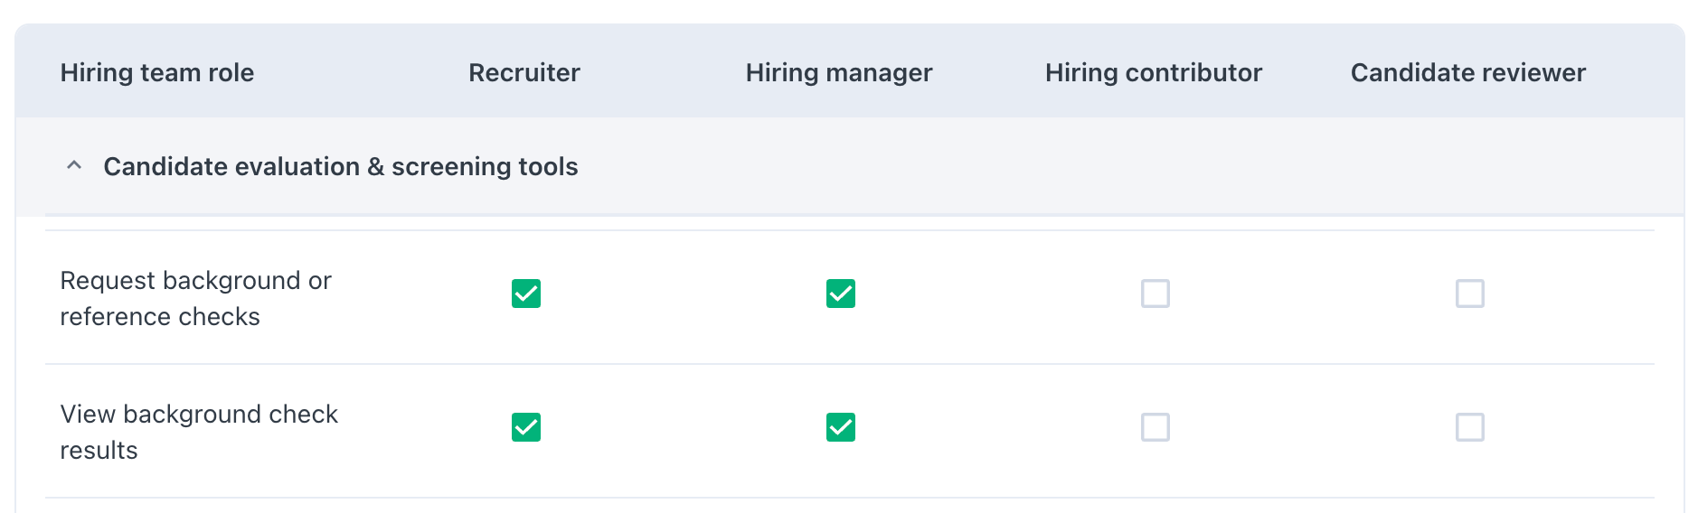Click the Hiring team role header label

tap(157, 72)
